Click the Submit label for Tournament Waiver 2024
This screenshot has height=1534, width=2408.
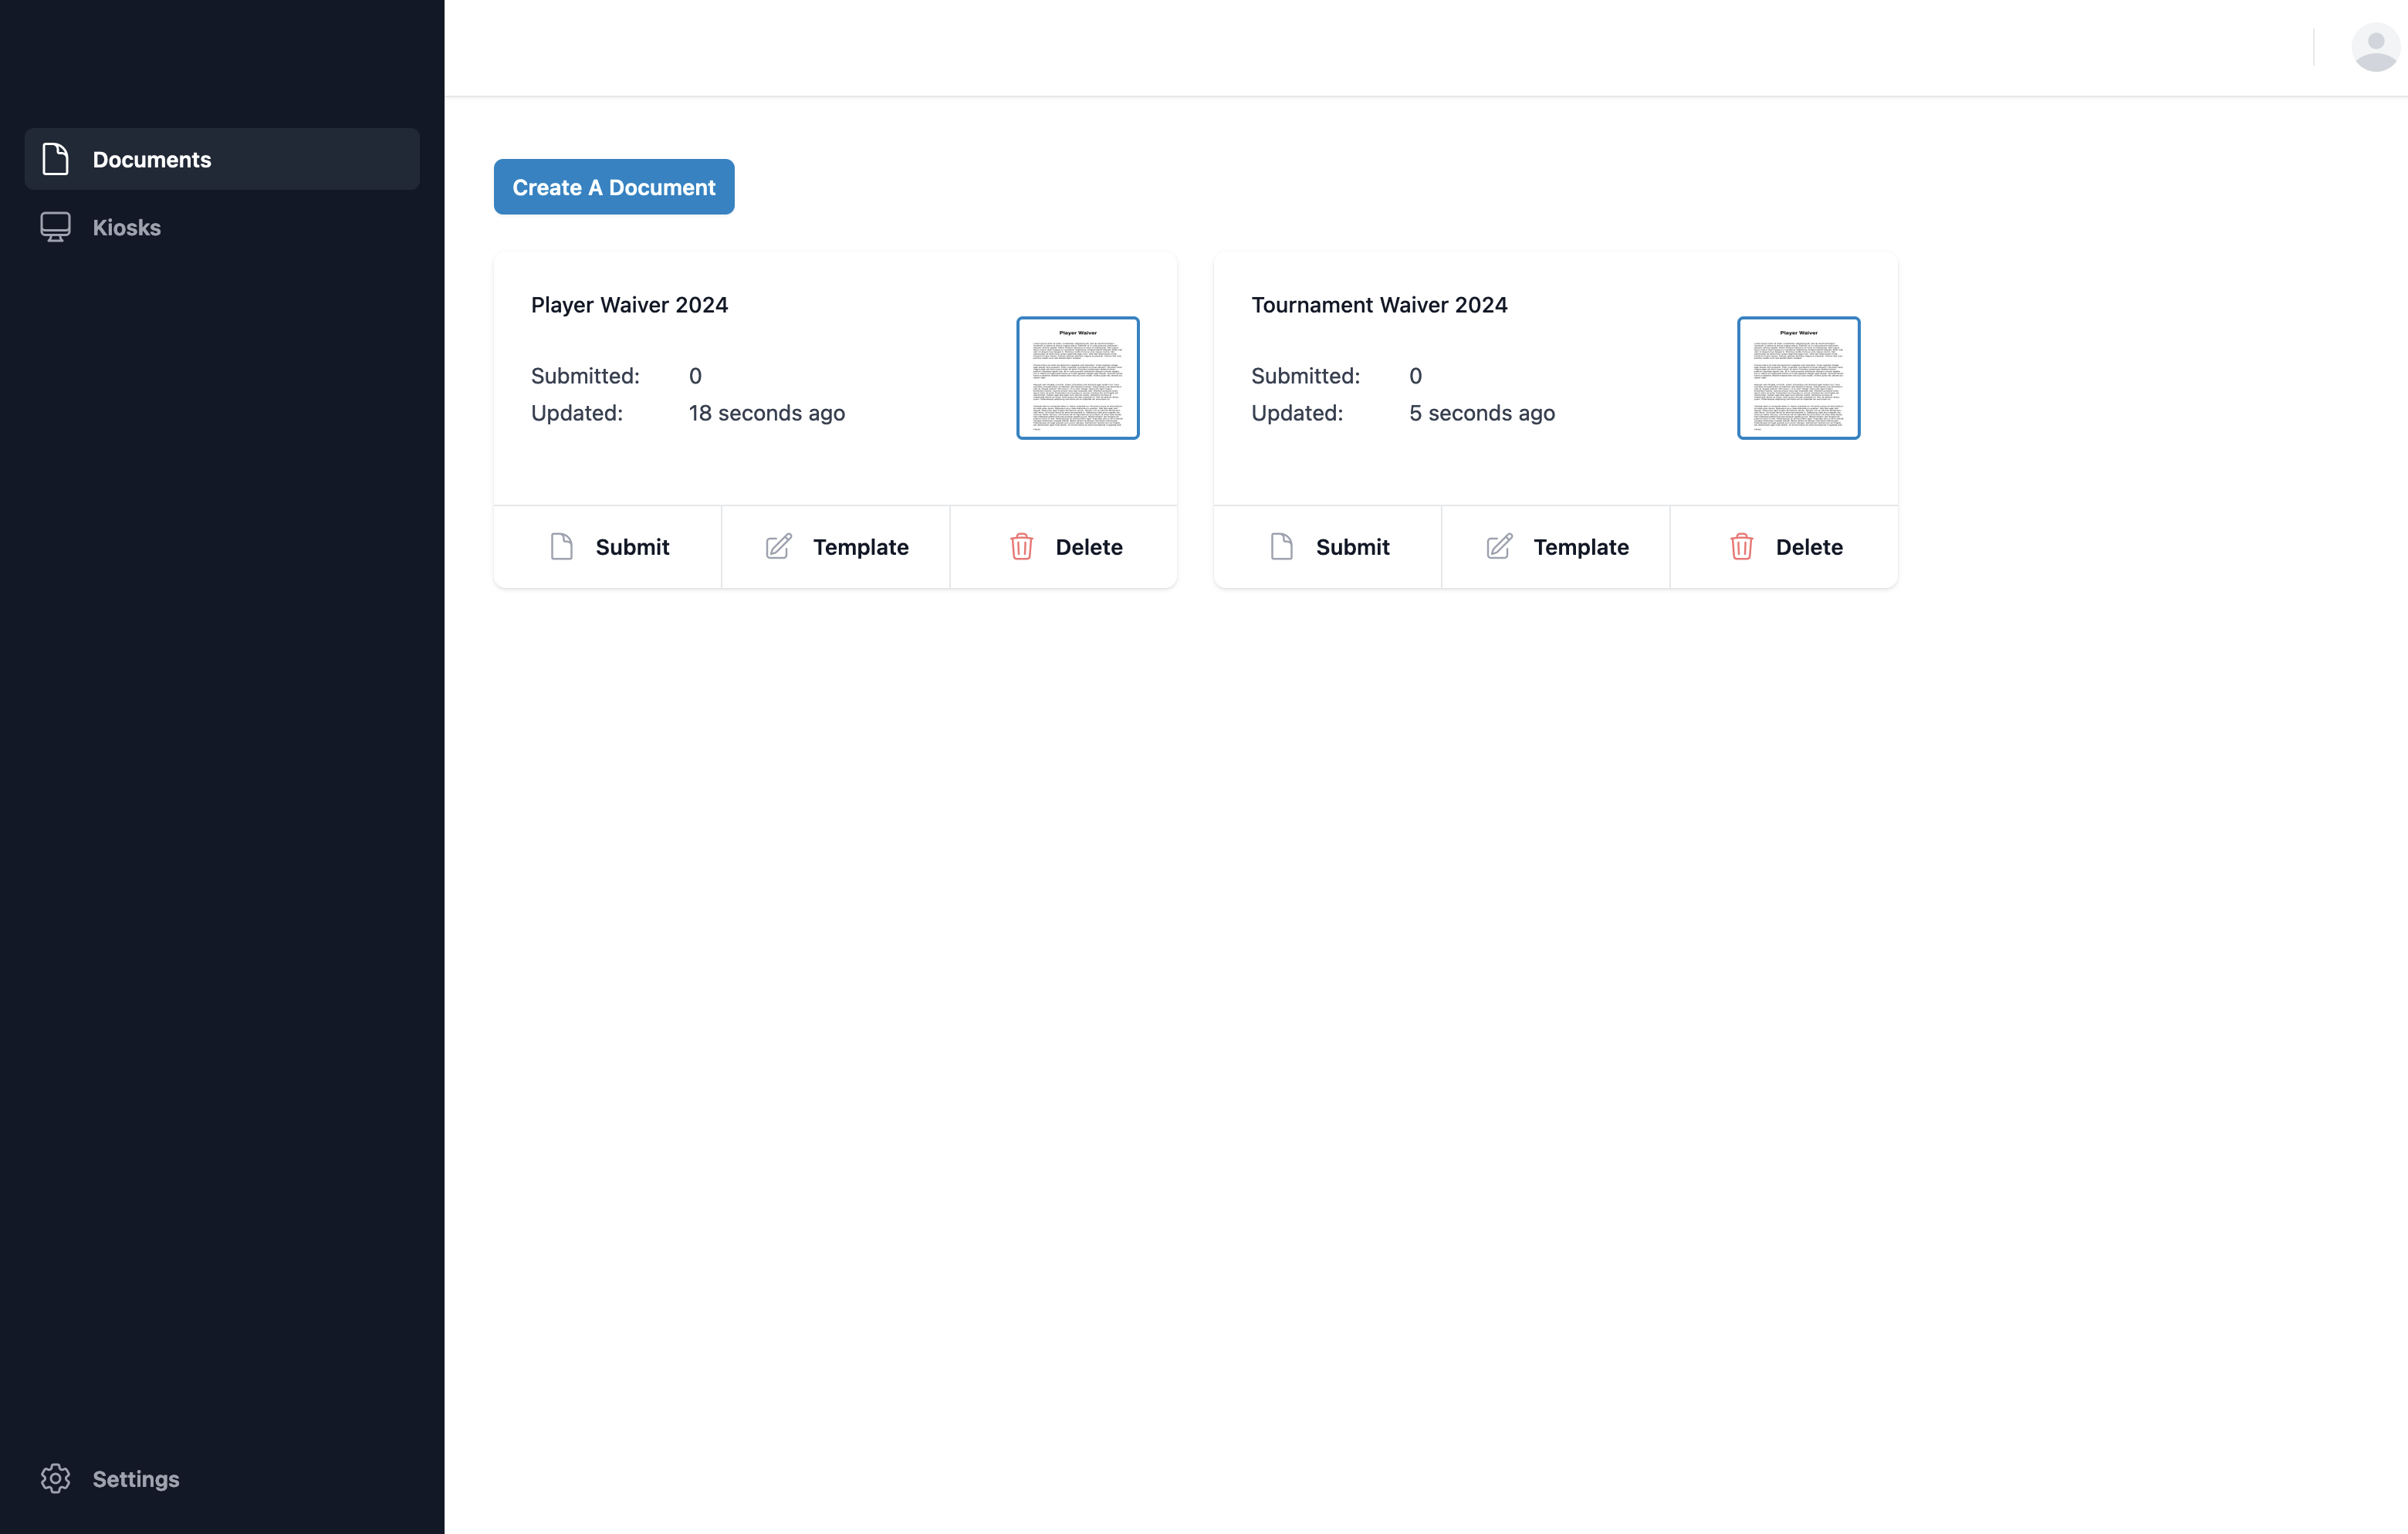click(x=1353, y=546)
